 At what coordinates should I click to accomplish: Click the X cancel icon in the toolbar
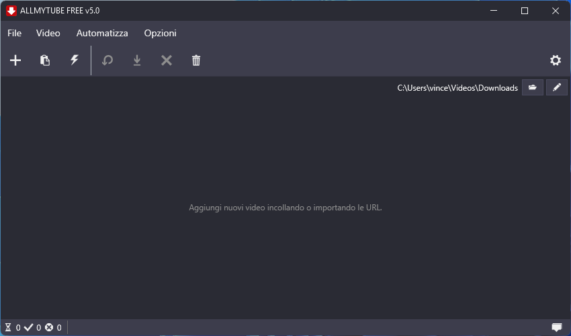click(x=167, y=60)
